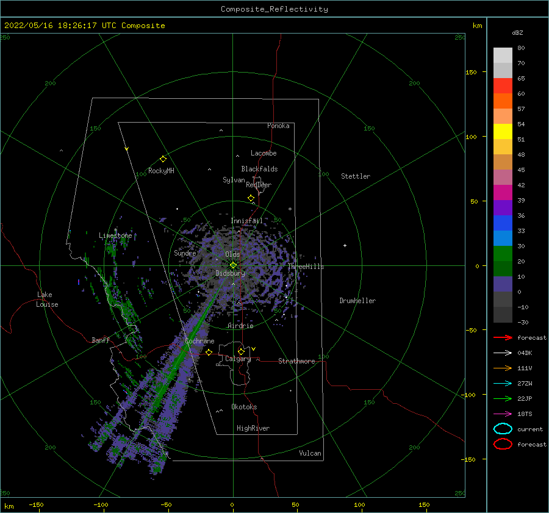Click the red forecast arrow in legend
Screen dimensions: 549x513
[x=503, y=337]
